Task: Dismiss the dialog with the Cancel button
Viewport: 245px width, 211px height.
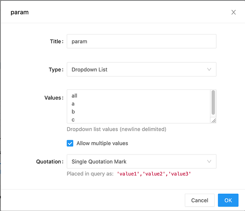Action: pos(200,200)
